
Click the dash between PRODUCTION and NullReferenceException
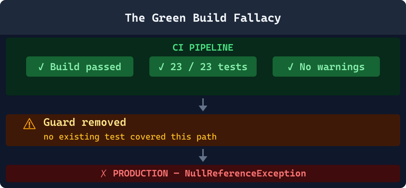coord(177,174)
